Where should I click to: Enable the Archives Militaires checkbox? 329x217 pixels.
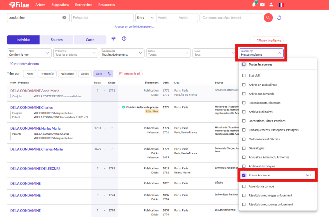coord(244,112)
